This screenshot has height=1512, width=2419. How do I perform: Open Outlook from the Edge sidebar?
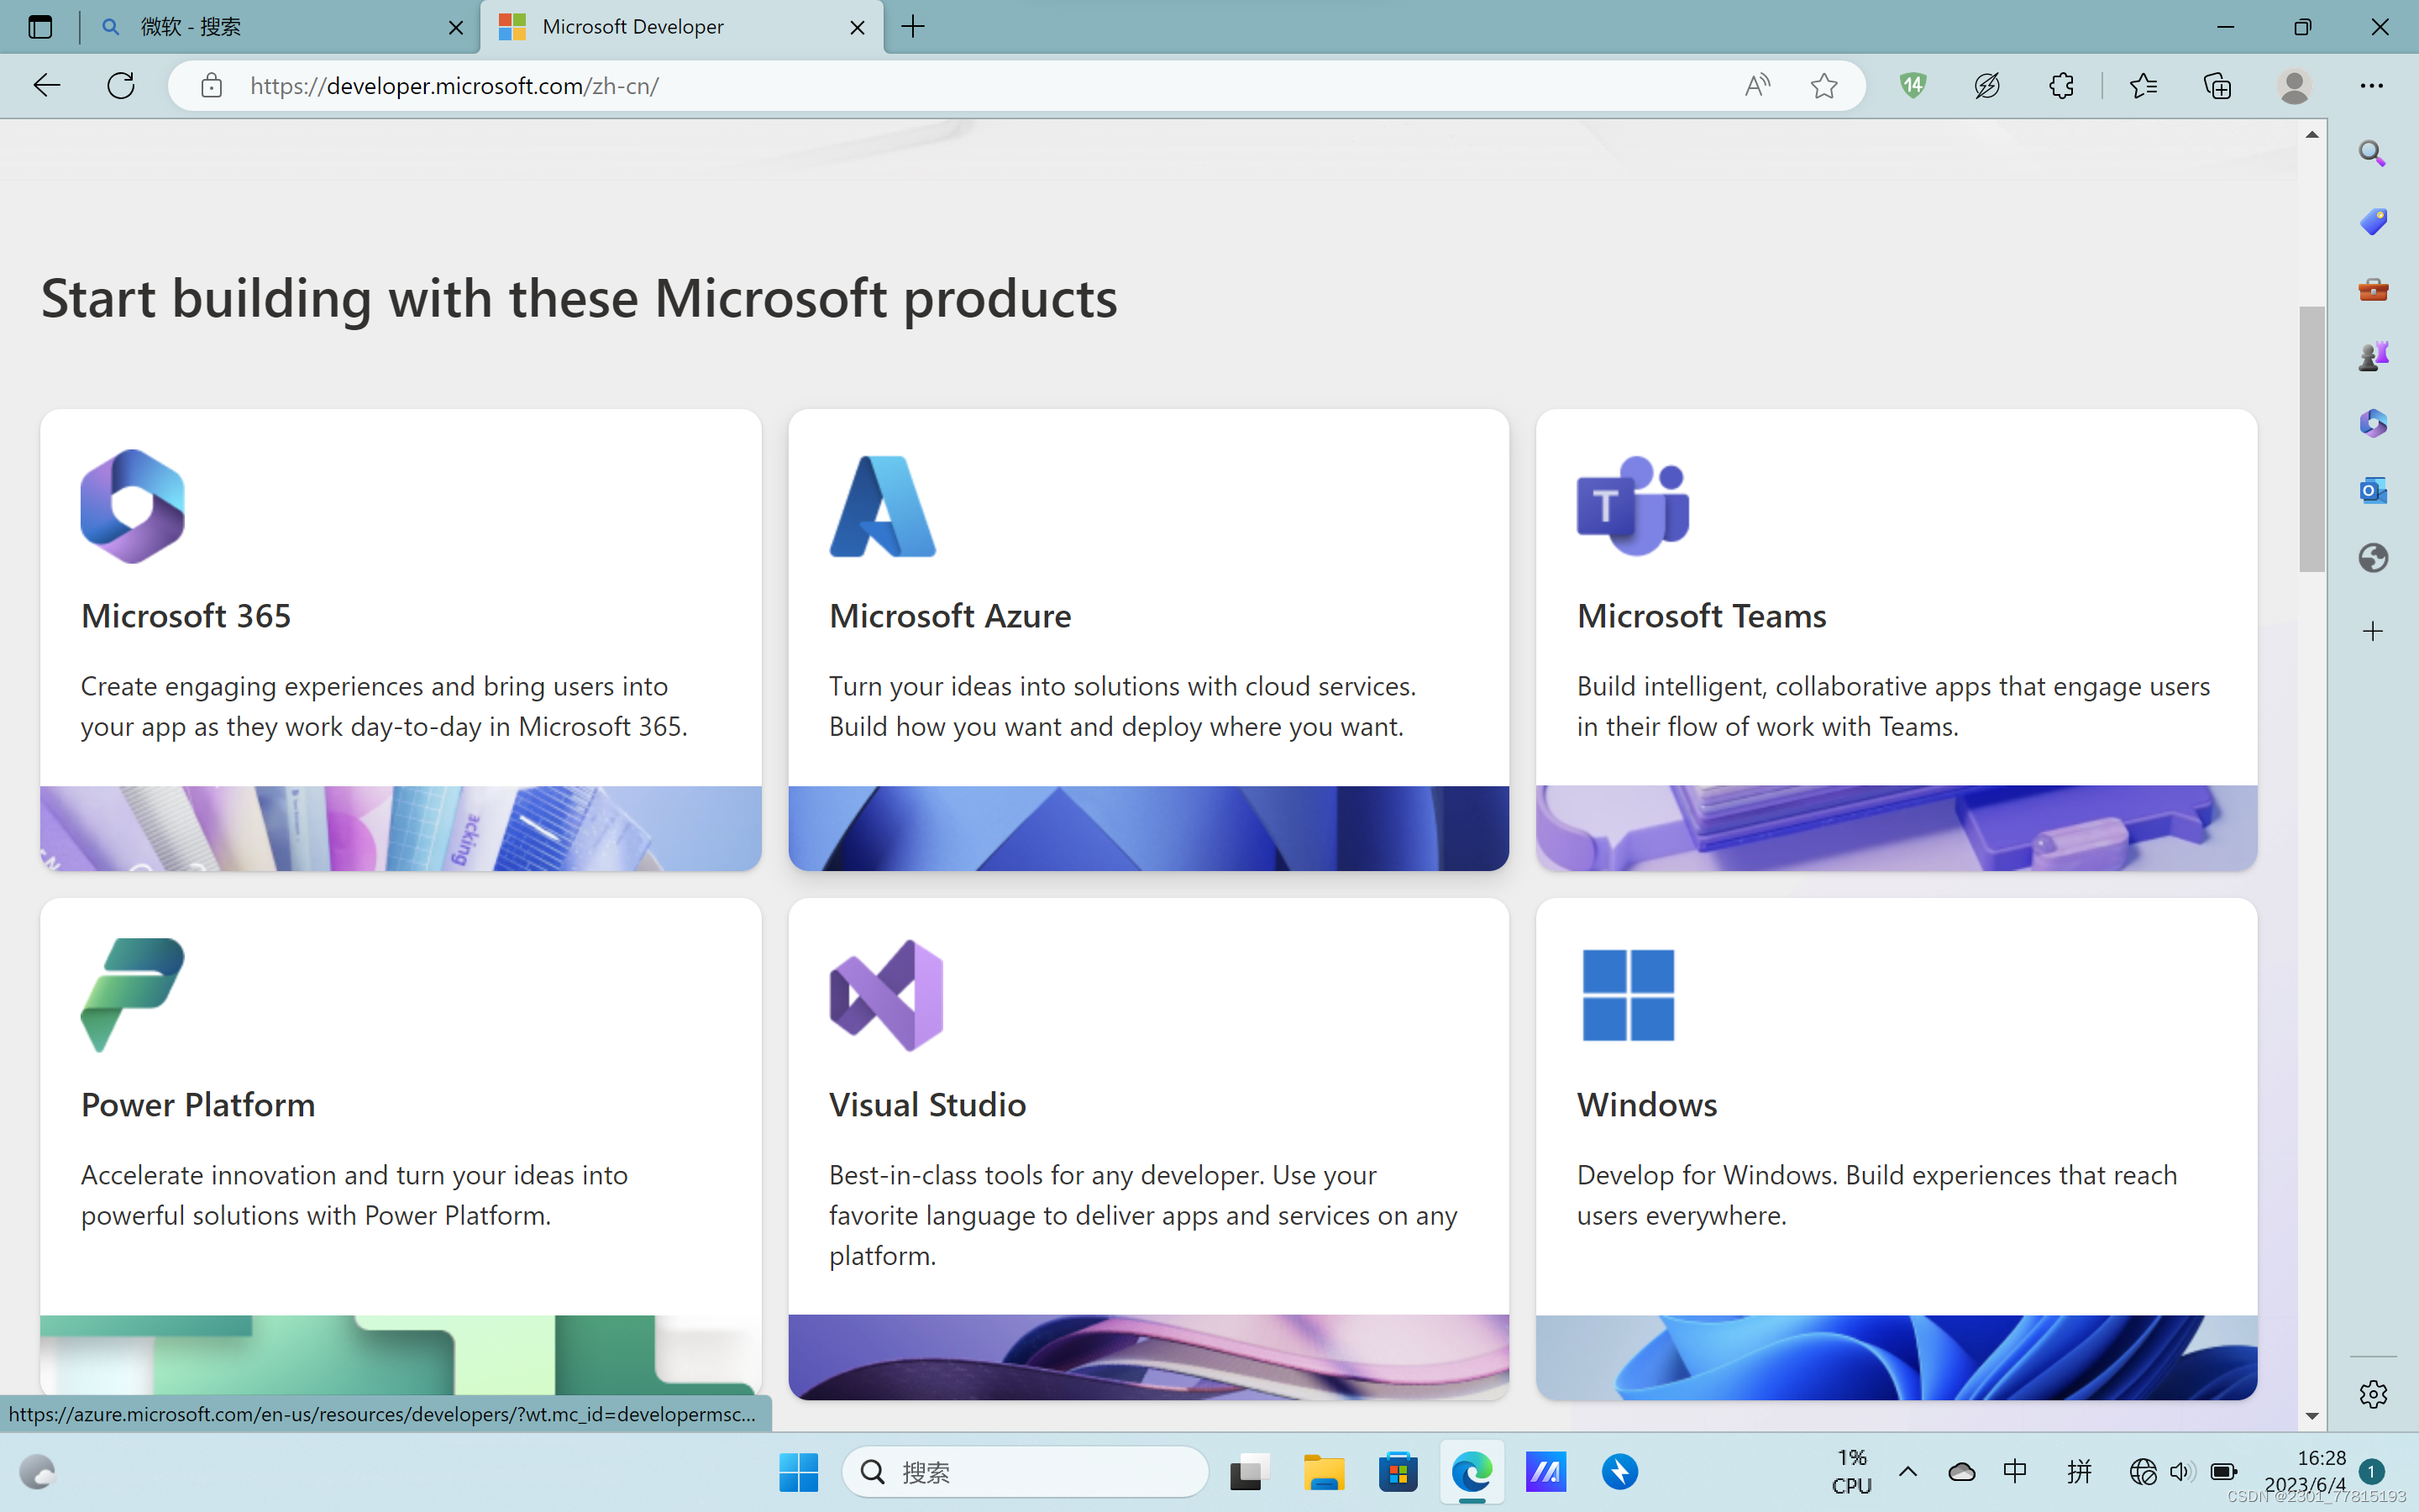point(2372,490)
